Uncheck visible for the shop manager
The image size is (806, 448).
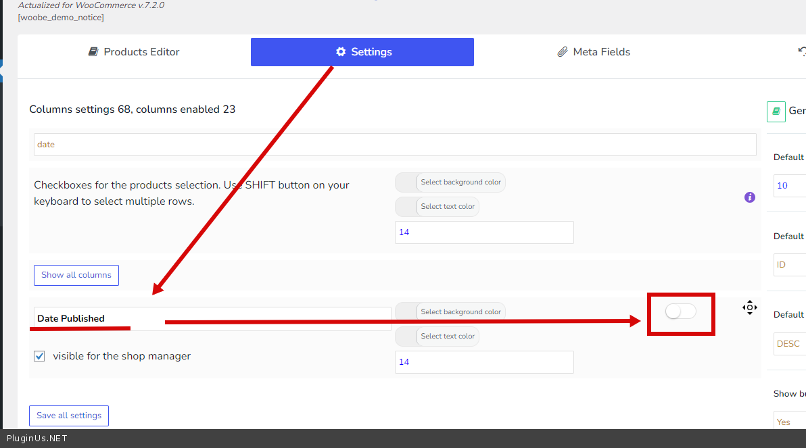pos(39,356)
